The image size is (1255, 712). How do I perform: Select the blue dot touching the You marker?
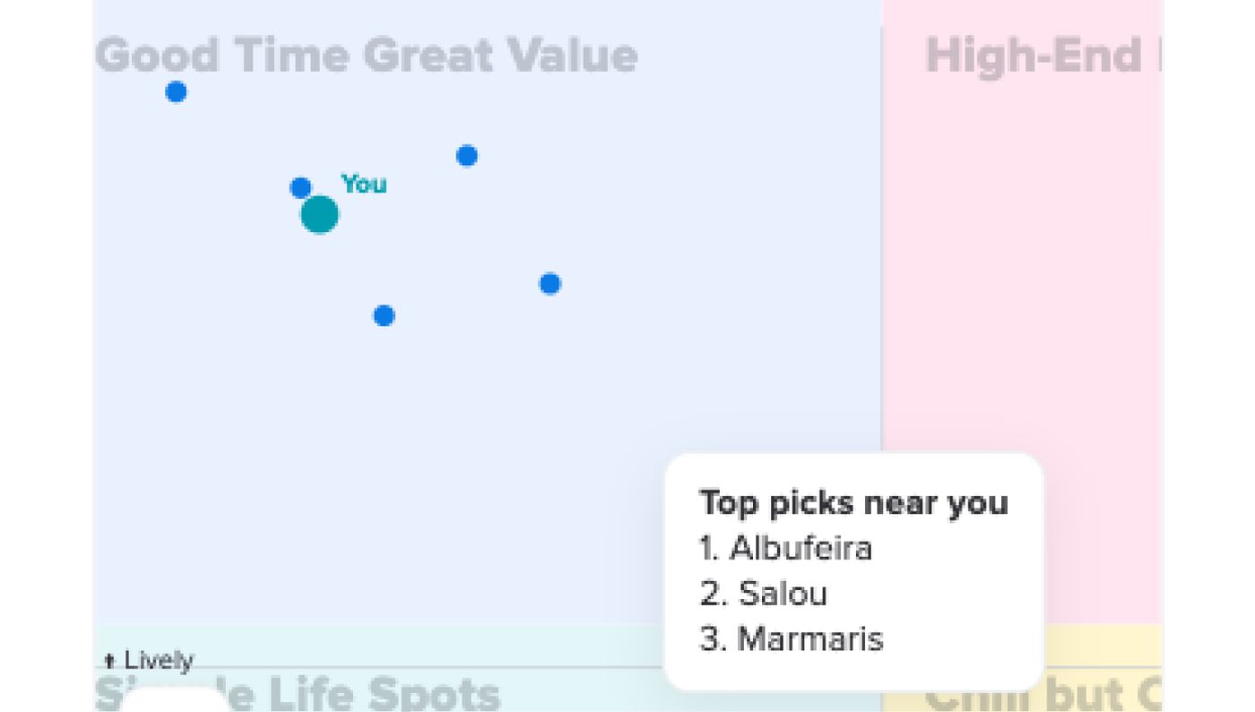pyautogui.click(x=300, y=187)
